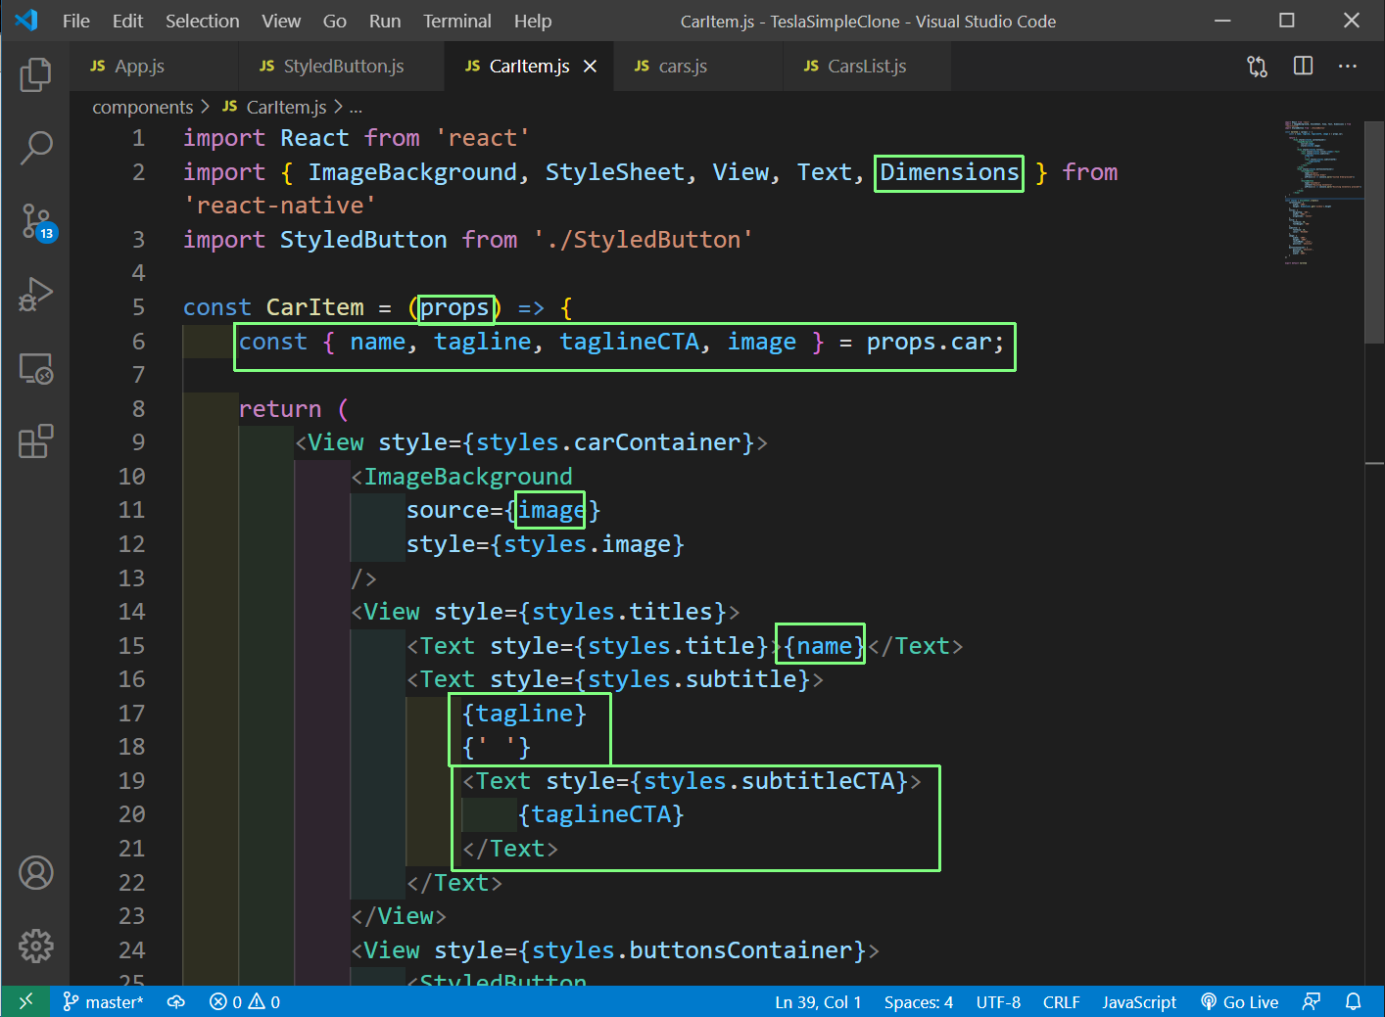The image size is (1385, 1017).
Task: Click the code minimap preview
Action: [1322, 191]
